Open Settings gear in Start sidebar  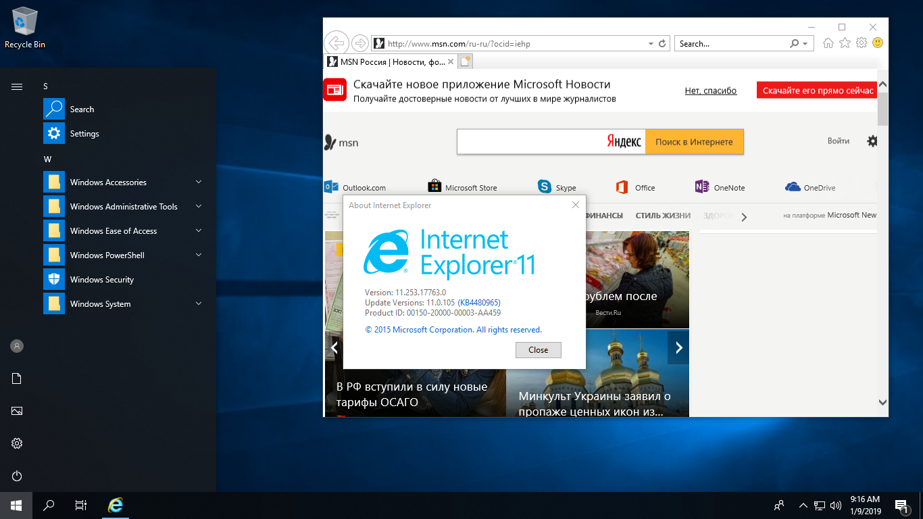(x=17, y=443)
